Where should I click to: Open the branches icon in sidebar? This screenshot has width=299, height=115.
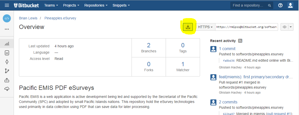[x=7, y=71]
